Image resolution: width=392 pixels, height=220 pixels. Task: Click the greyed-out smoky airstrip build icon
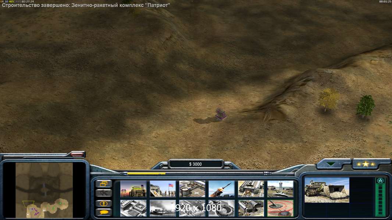point(163,208)
